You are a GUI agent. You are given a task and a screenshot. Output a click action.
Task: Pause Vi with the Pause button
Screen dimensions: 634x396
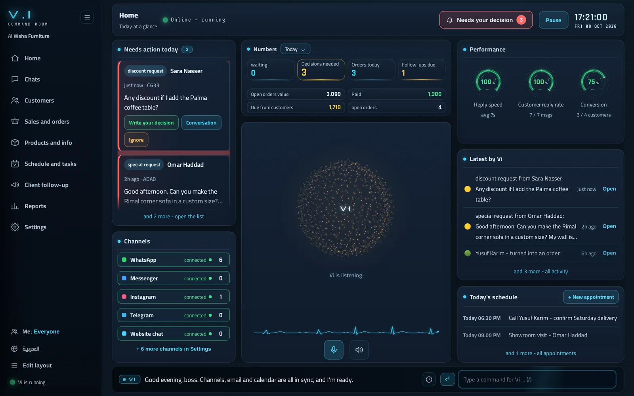554,20
